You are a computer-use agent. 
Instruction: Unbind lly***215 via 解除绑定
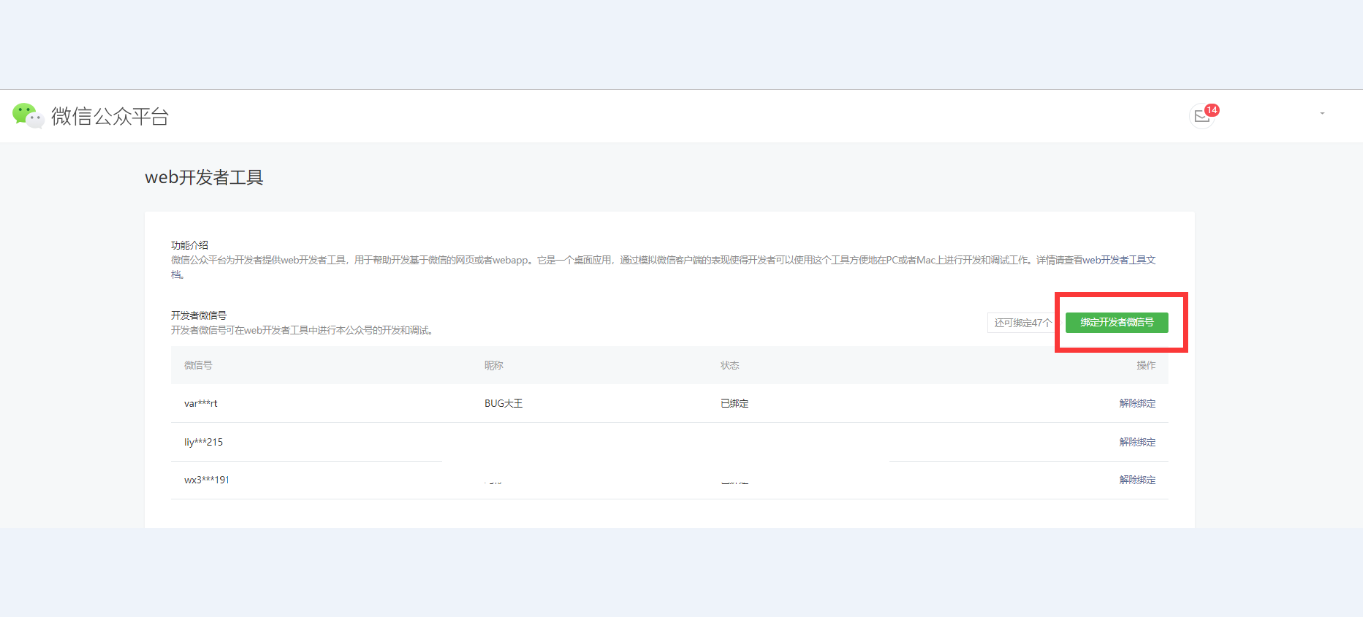(1137, 442)
